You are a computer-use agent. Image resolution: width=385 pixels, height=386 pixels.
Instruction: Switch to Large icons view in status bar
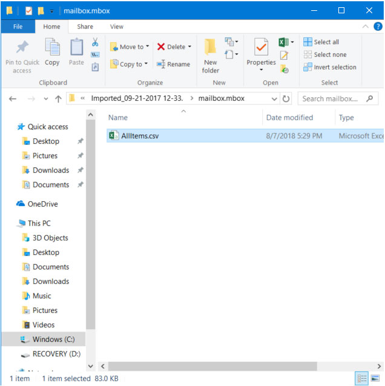point(375,378)
